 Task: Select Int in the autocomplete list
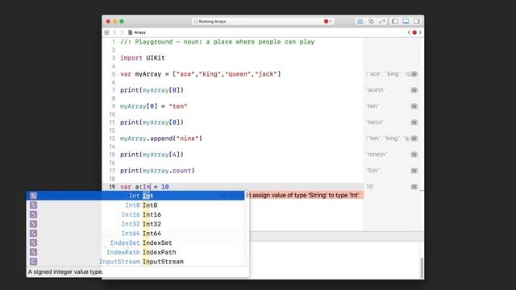[x=135, y=196]
